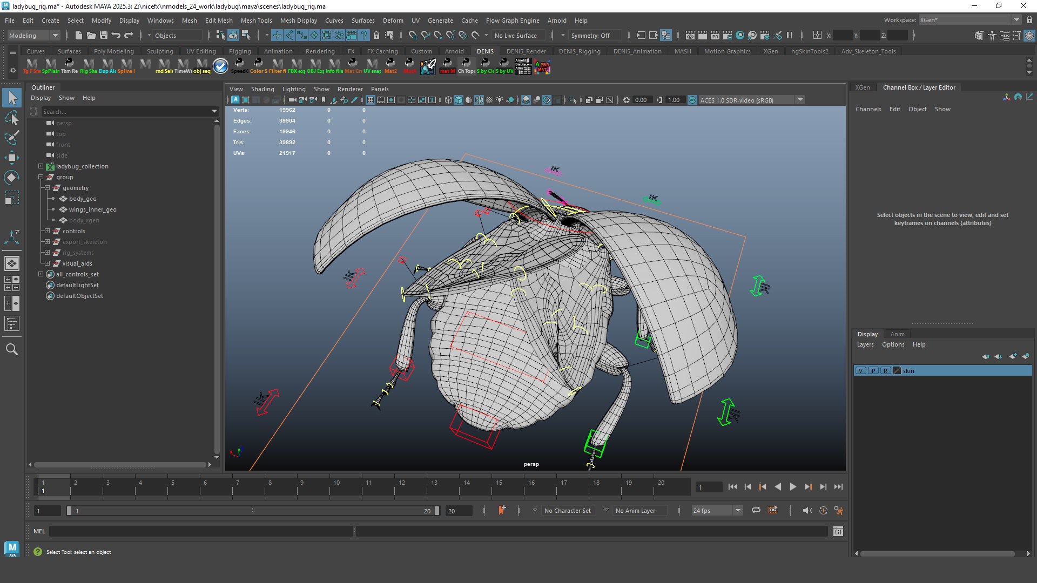Expand the all_controls_set node
The image size is (1037, 583).
[41, 274]
